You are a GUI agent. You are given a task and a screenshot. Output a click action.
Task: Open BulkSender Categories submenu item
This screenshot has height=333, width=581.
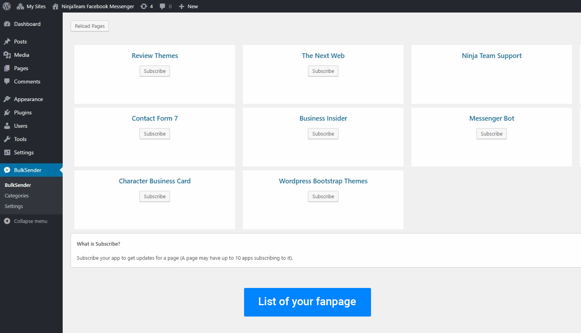[x=16, y=195]
